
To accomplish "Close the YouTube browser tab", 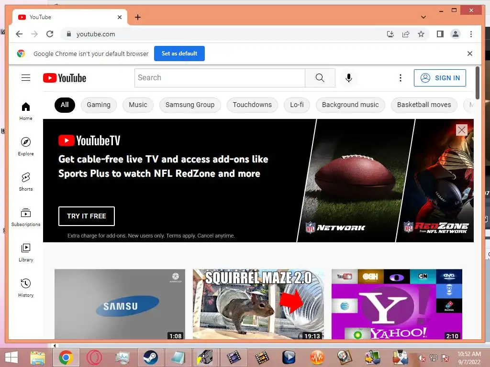I will pos(119,17).
